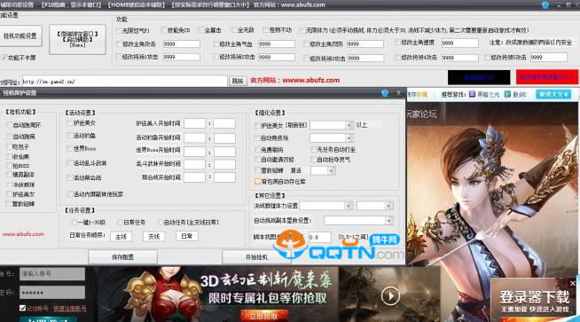Switch to the 玩家论坛 tab
The width and height of the screenshot is (580, 322).
(x=421, y=114)
